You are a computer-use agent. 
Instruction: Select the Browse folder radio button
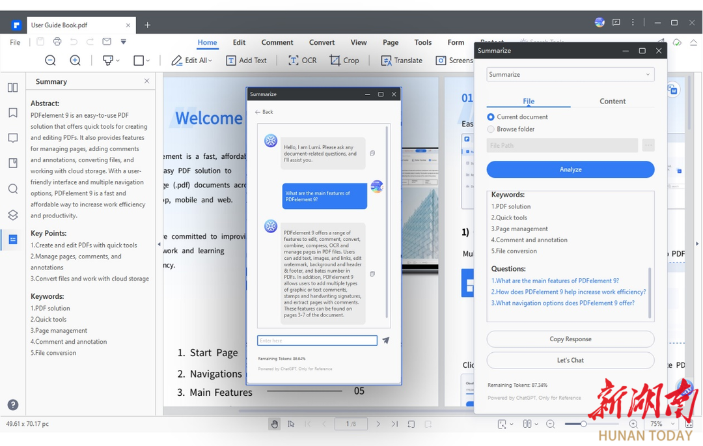[491, 129]
